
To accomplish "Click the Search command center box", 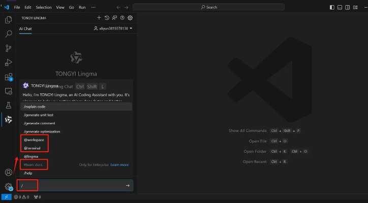I will tap(209, 7).
